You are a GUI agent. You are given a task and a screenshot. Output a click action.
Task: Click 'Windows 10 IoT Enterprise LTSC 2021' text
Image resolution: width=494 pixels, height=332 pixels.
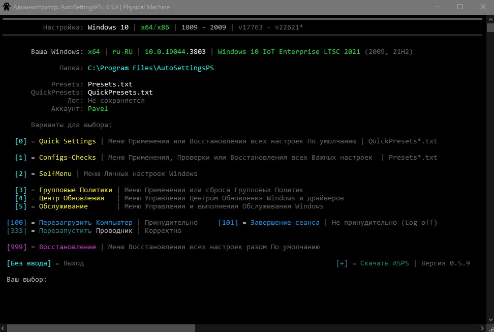[x=289, y=52]
